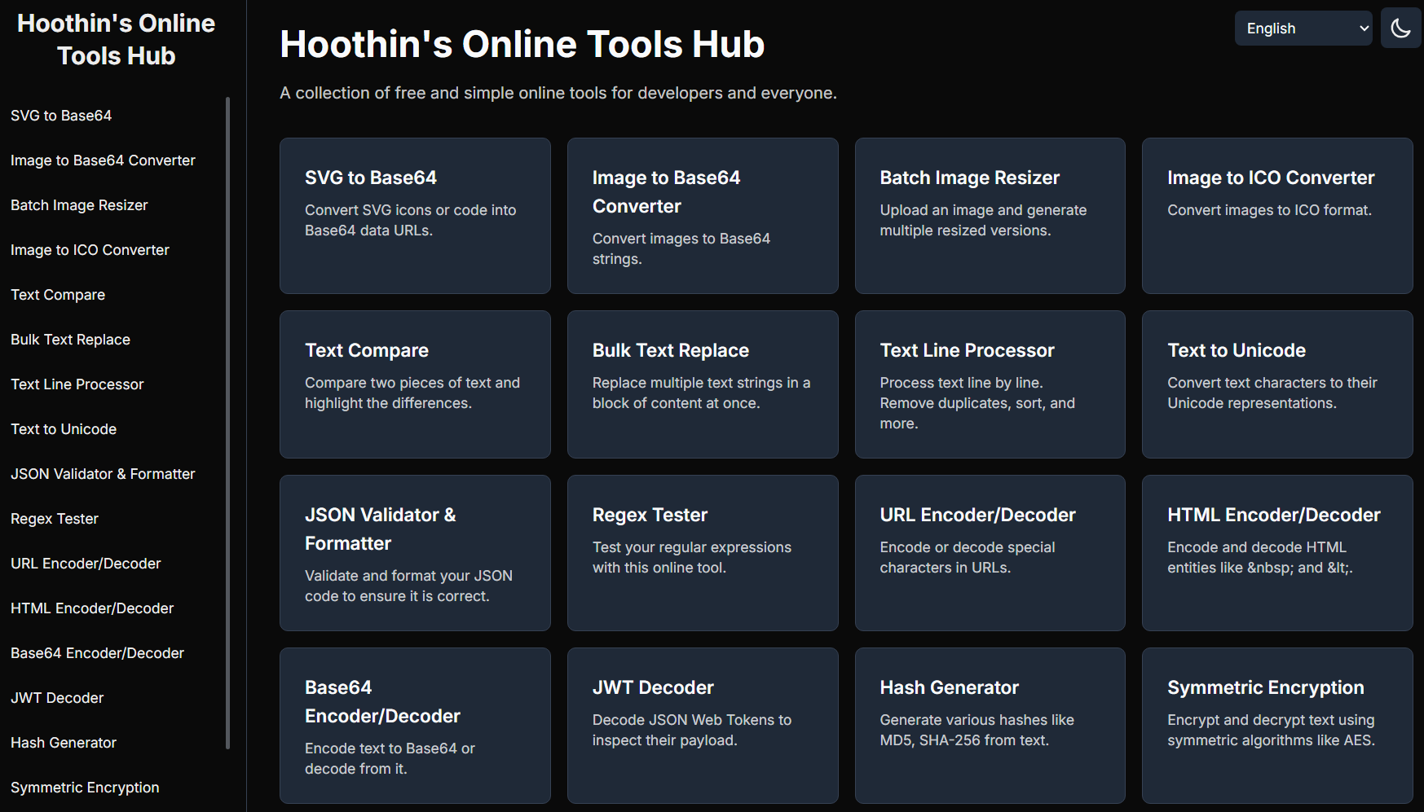Open the Image to ICO Converter card
Image resolution: width=1424 pixels, height=812 pixels.
[x=1276, y=216]
